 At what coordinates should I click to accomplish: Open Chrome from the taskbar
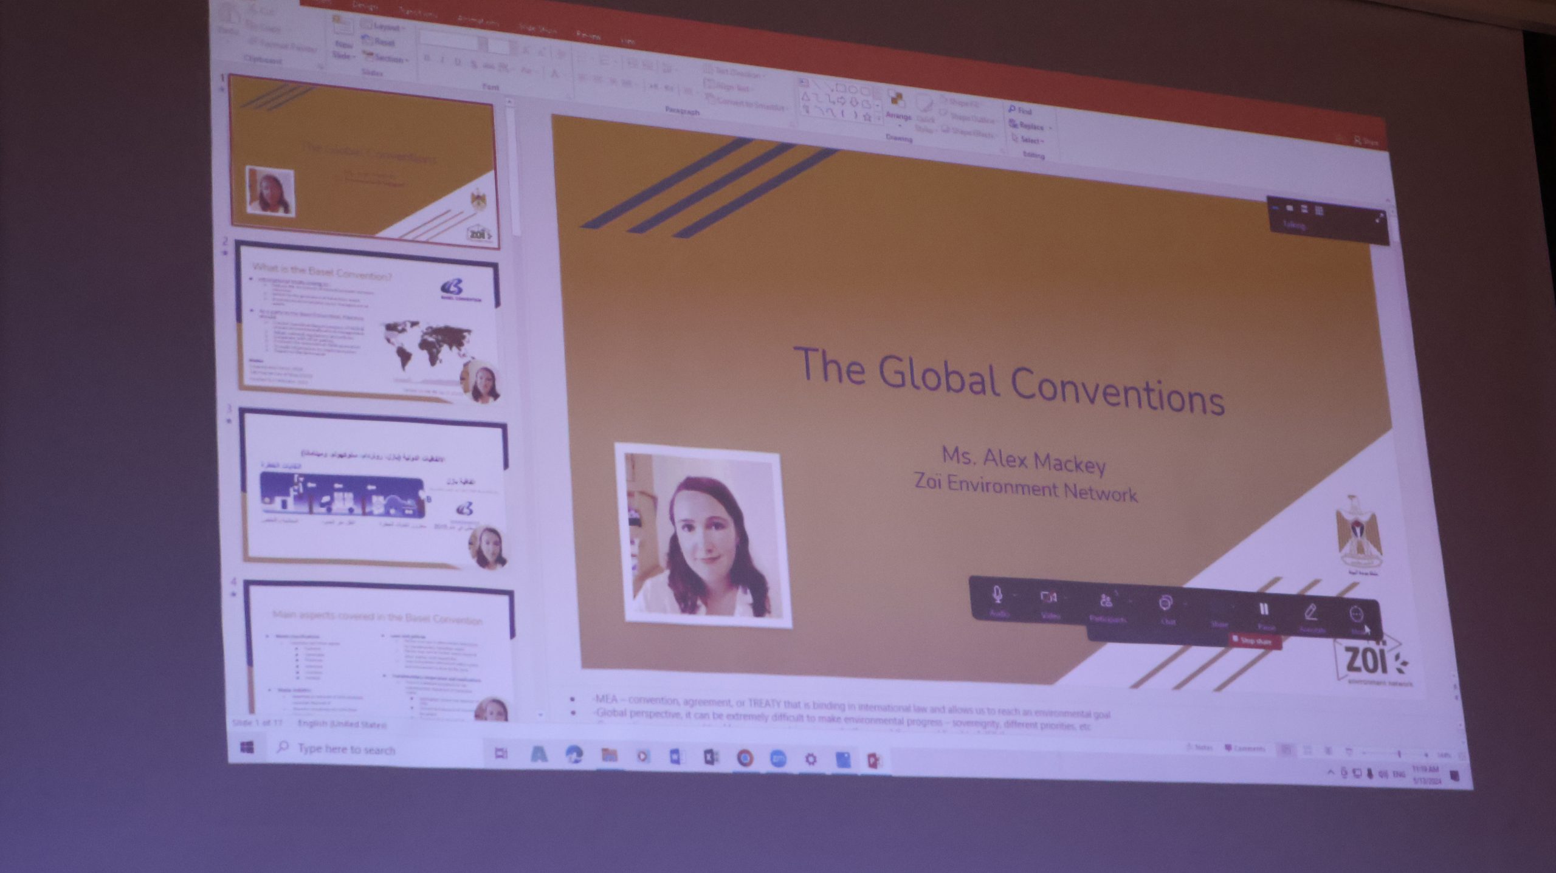pyautogui.click(x=745, y=758)
